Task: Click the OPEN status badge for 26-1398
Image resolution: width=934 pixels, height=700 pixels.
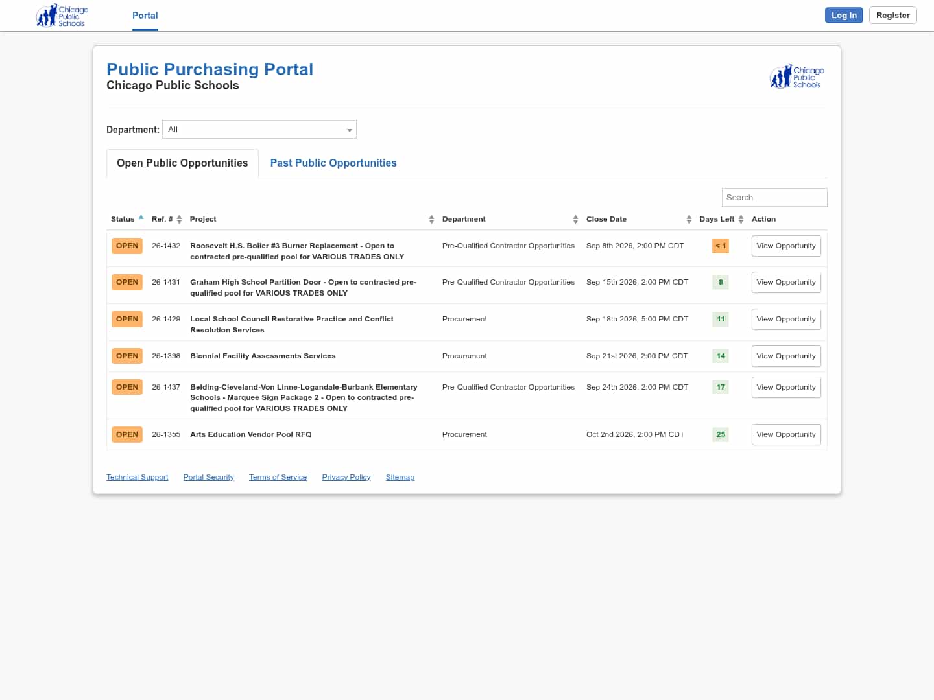Action: coord(127,356)
